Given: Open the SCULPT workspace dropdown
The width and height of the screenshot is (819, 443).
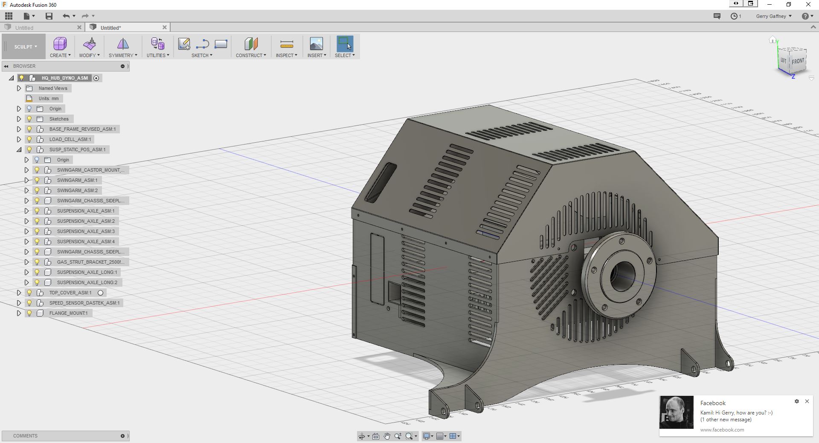Looking at the screenshot, I should pyautogui.click(x=25, y=47).
